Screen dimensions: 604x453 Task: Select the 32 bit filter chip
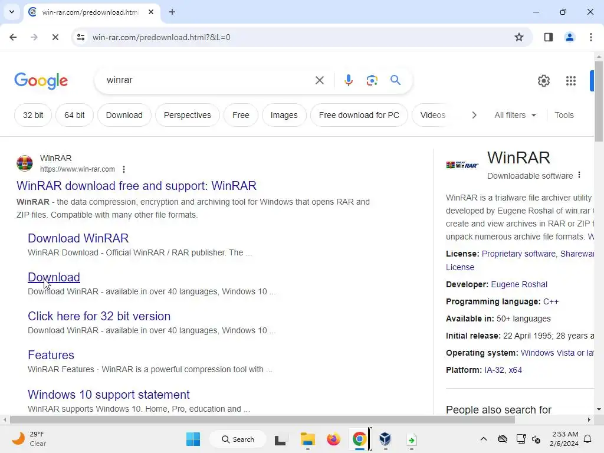click(33, 115)
